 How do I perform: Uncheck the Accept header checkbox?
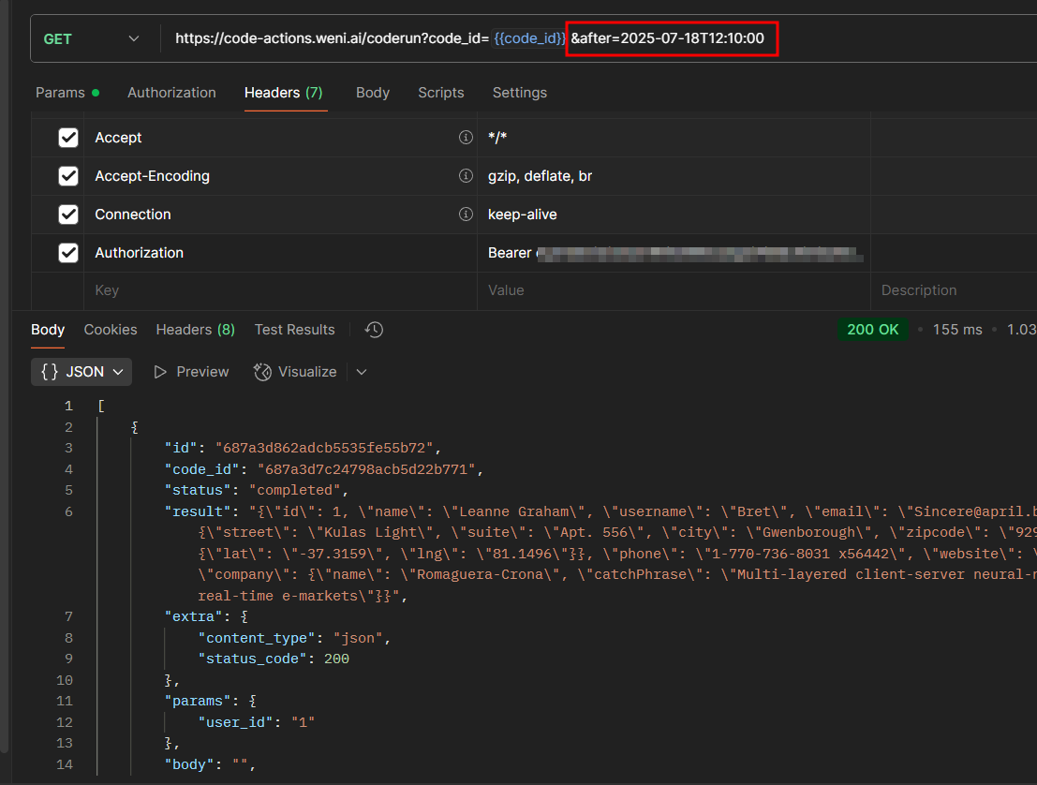click(x=68, y=137)
